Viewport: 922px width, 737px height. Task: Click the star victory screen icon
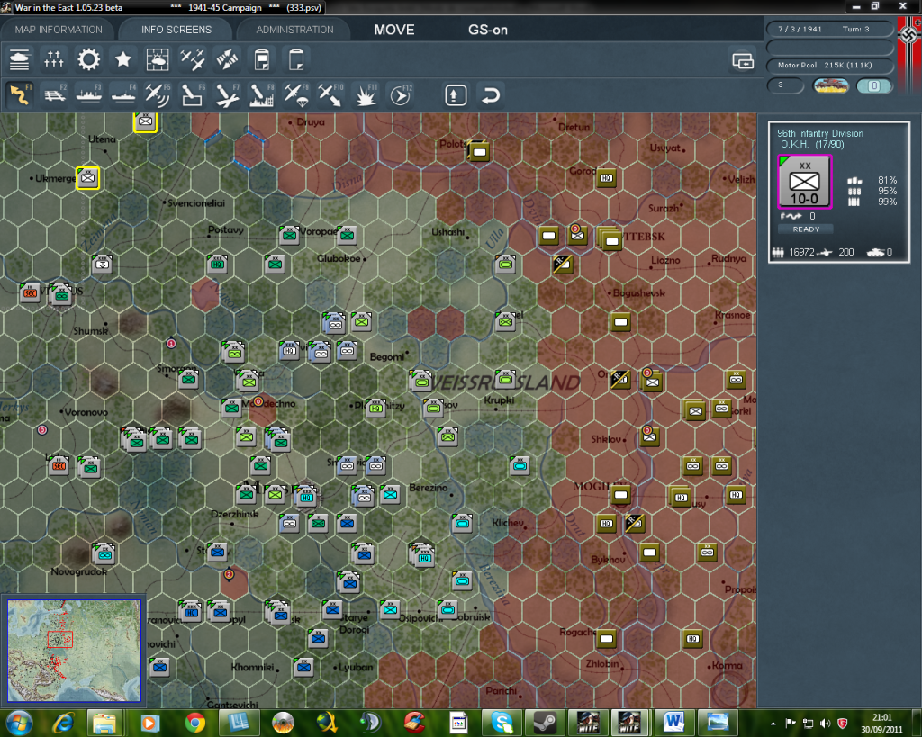(x=122, y=59)
